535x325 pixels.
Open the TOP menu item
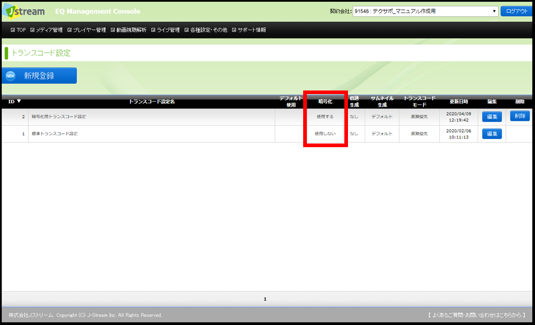click(x=18, y=30)
